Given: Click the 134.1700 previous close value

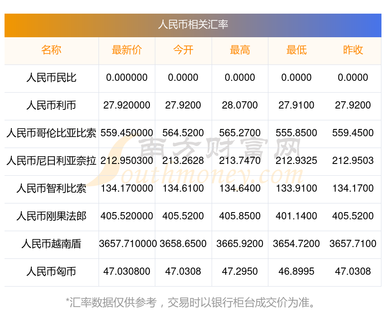Looking at the screenshot, I should tap(353, 188).
